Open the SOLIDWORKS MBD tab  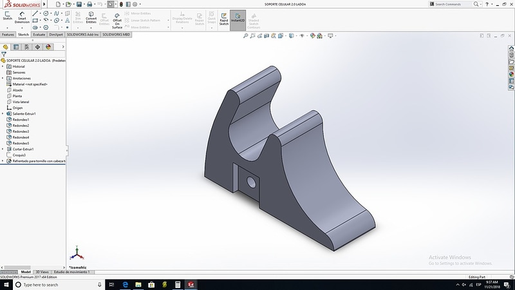pyautogui.click(x=117, y=35)
